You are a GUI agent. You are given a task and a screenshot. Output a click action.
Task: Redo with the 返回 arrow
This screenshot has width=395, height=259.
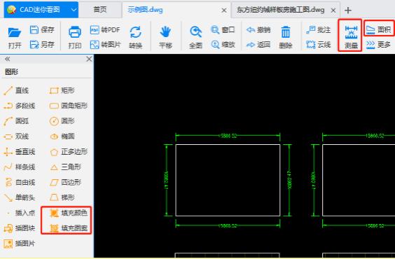(x=258, y=45)
